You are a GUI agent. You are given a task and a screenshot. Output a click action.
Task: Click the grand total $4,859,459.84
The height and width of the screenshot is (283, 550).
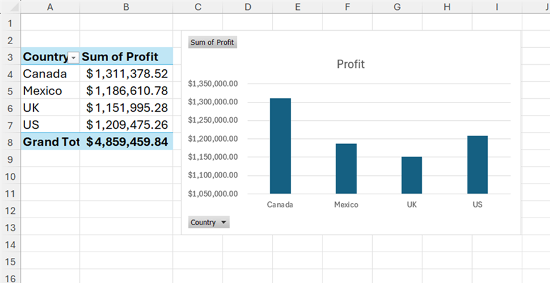point(126,141)
